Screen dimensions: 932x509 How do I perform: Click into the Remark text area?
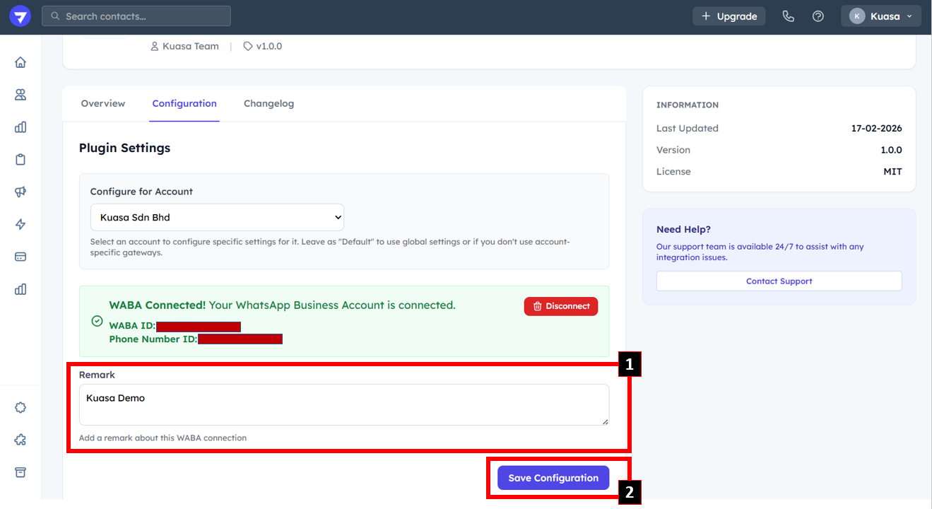pos(343,404)
